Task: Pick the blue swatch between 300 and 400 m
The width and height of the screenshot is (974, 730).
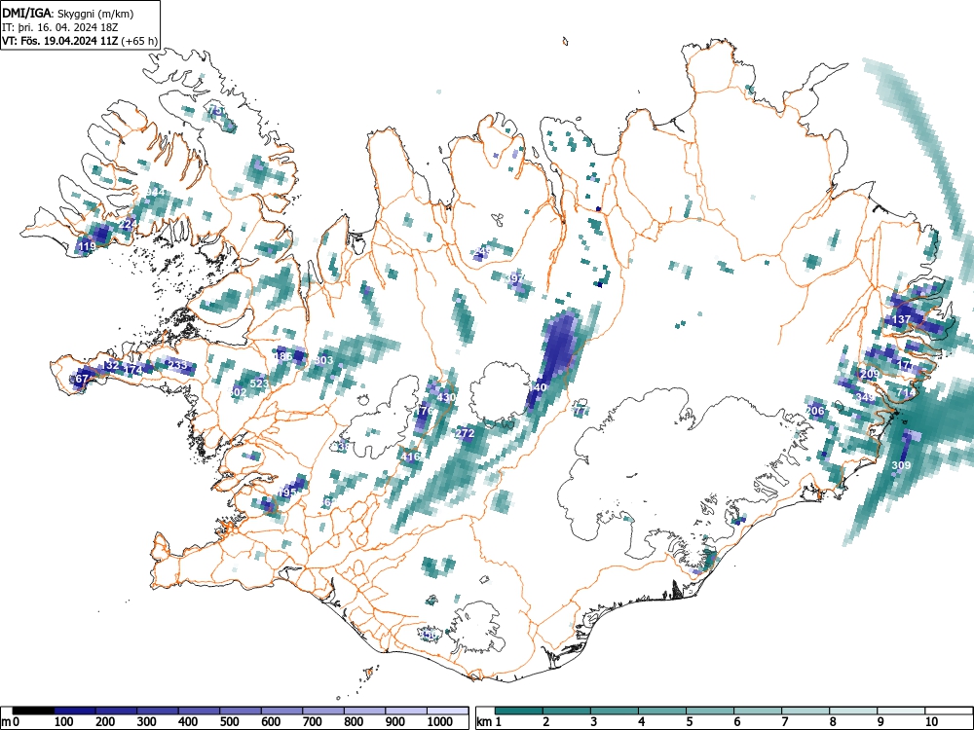Action: (158, 711)
